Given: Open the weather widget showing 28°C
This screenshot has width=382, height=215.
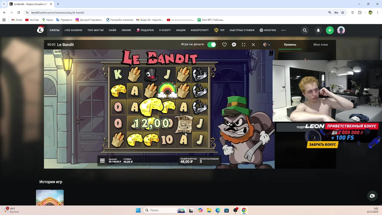Looking at the screenshot, I should coord(12,210).
